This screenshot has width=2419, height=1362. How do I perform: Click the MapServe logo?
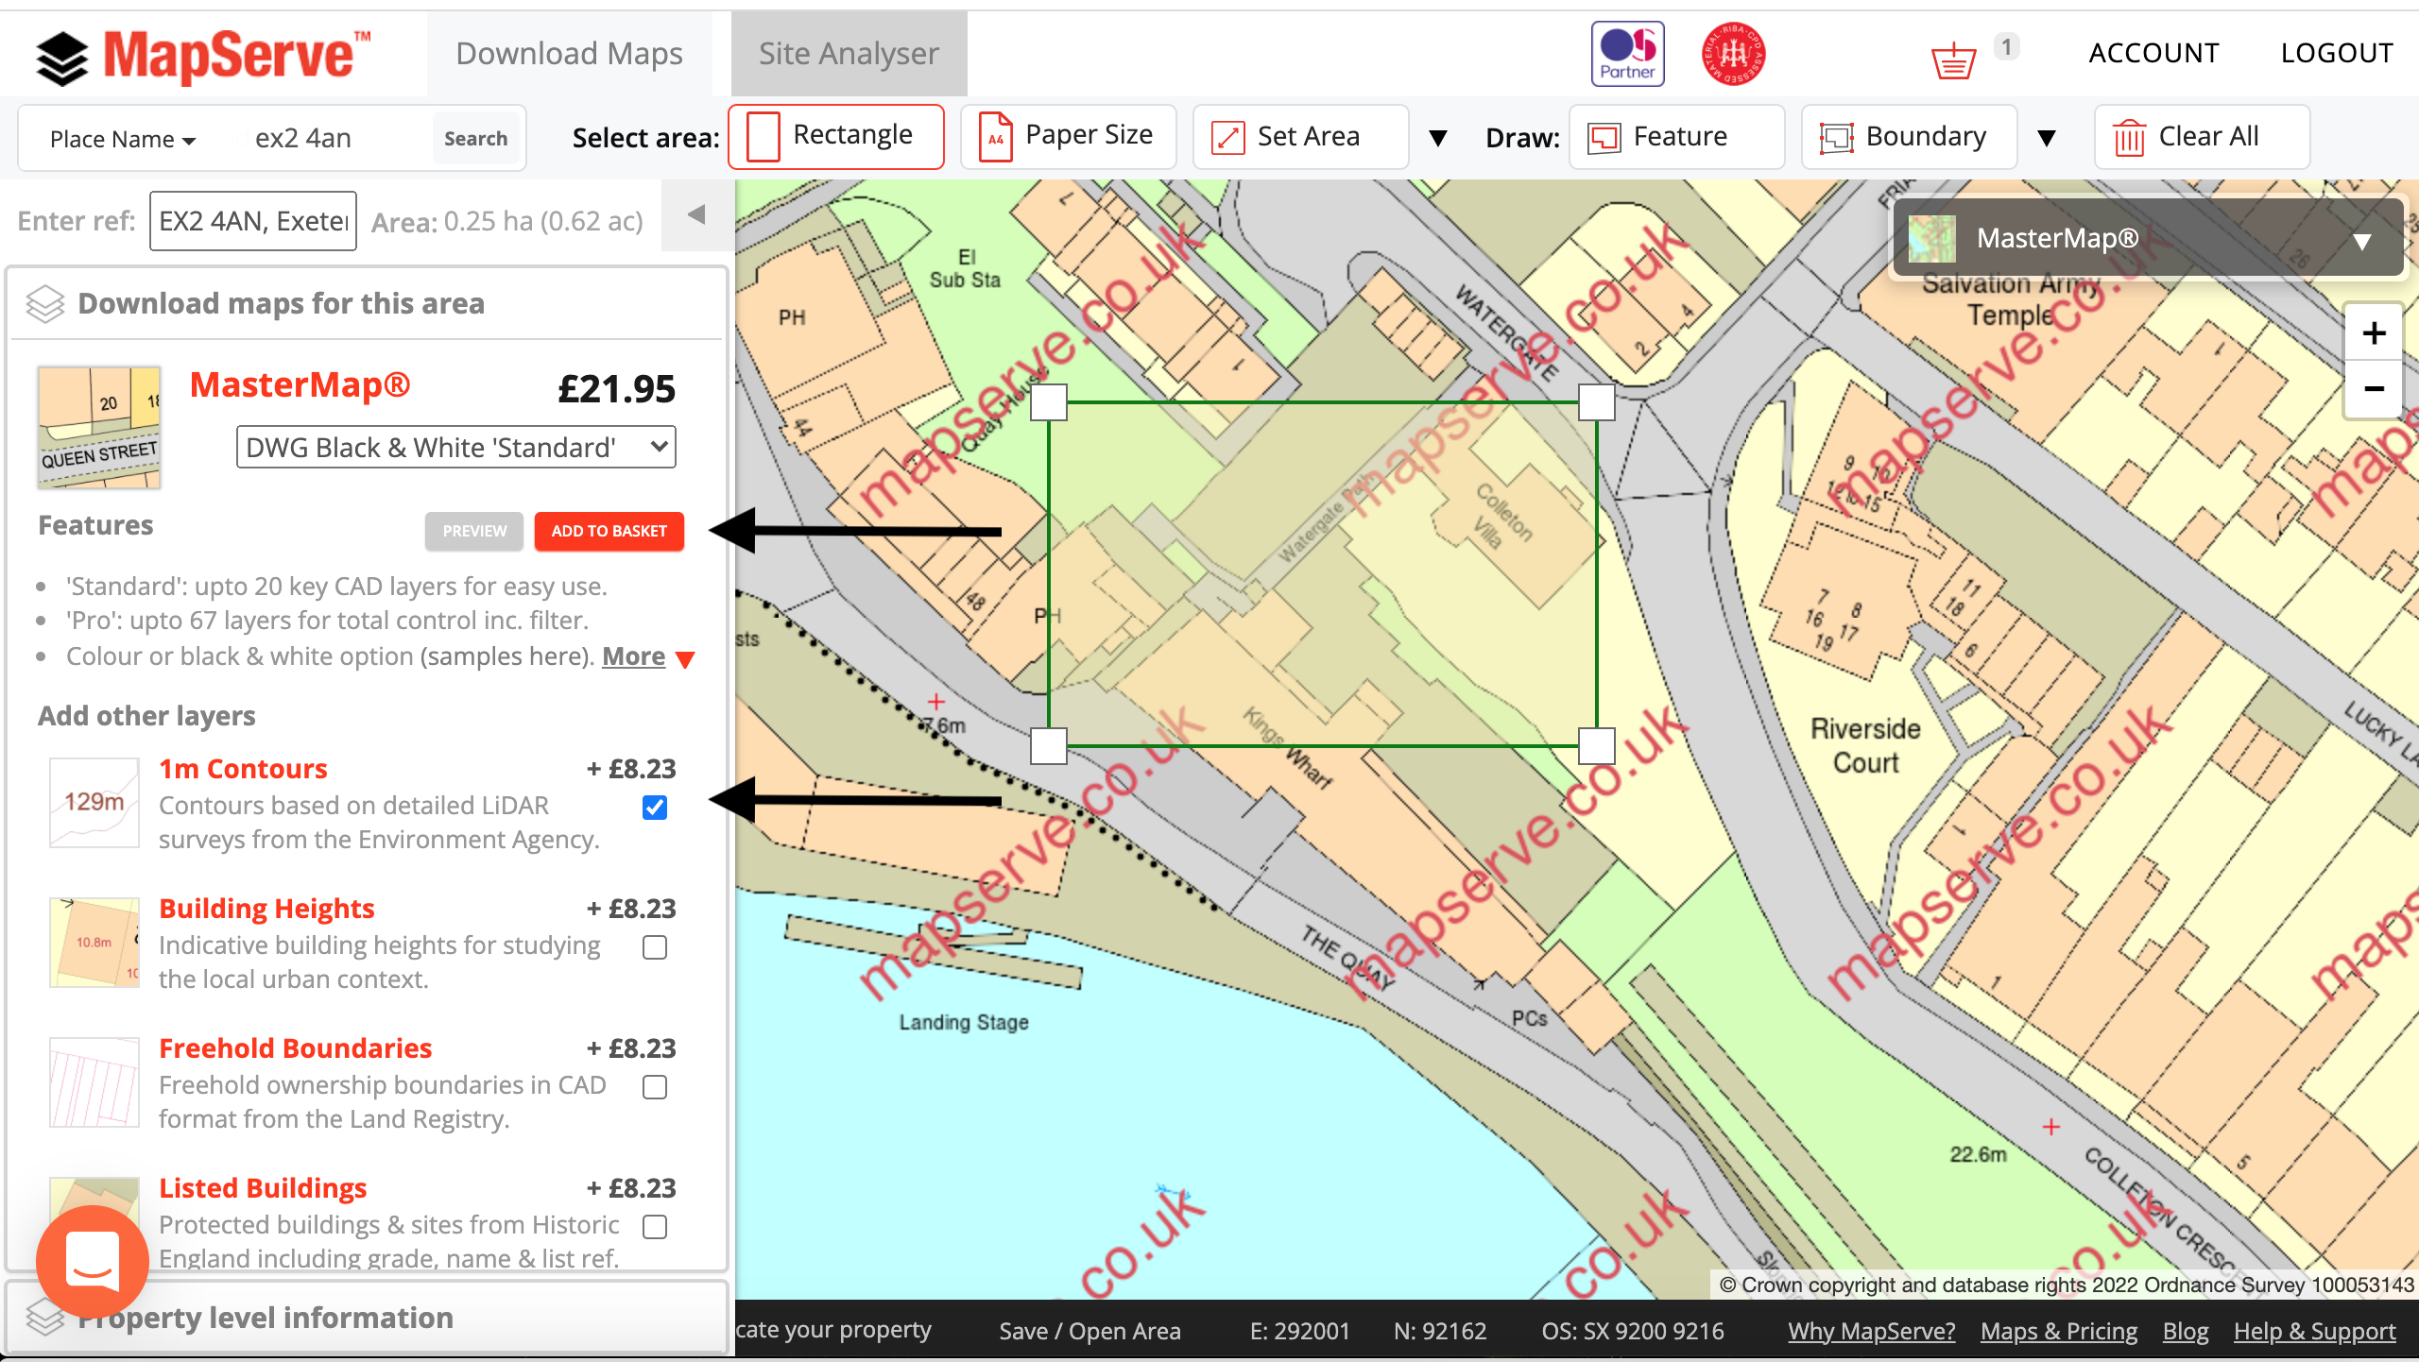point(203,56)
